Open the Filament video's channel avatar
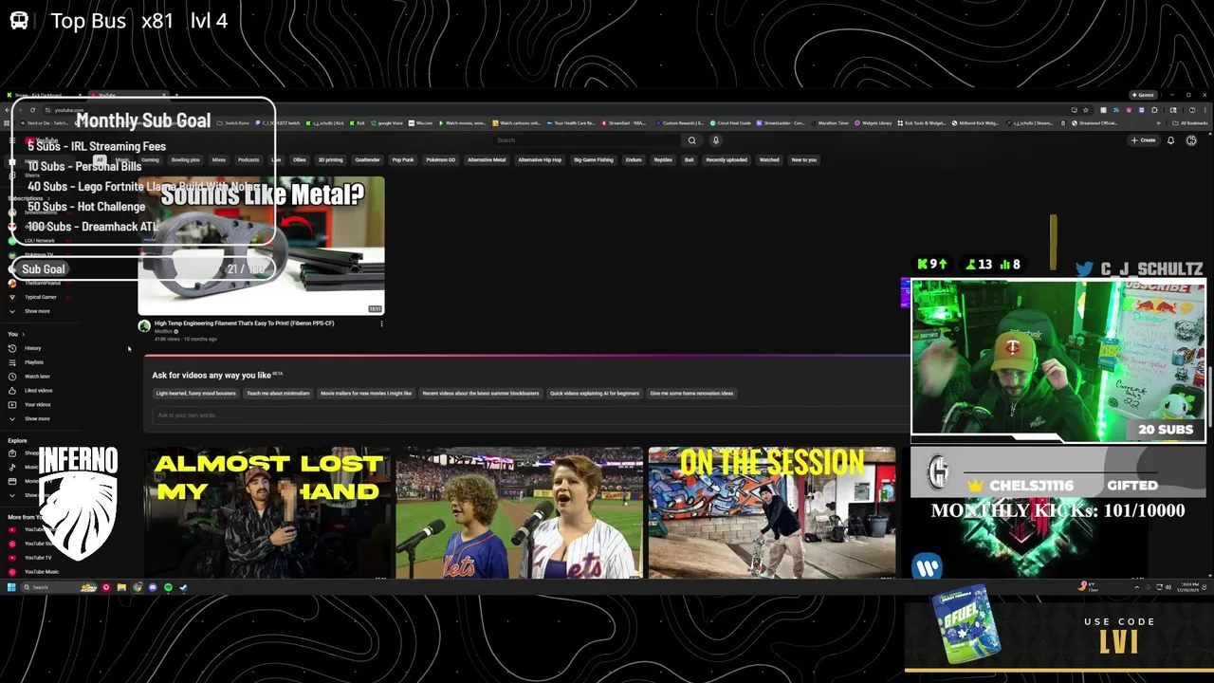 tap(144, 326)
